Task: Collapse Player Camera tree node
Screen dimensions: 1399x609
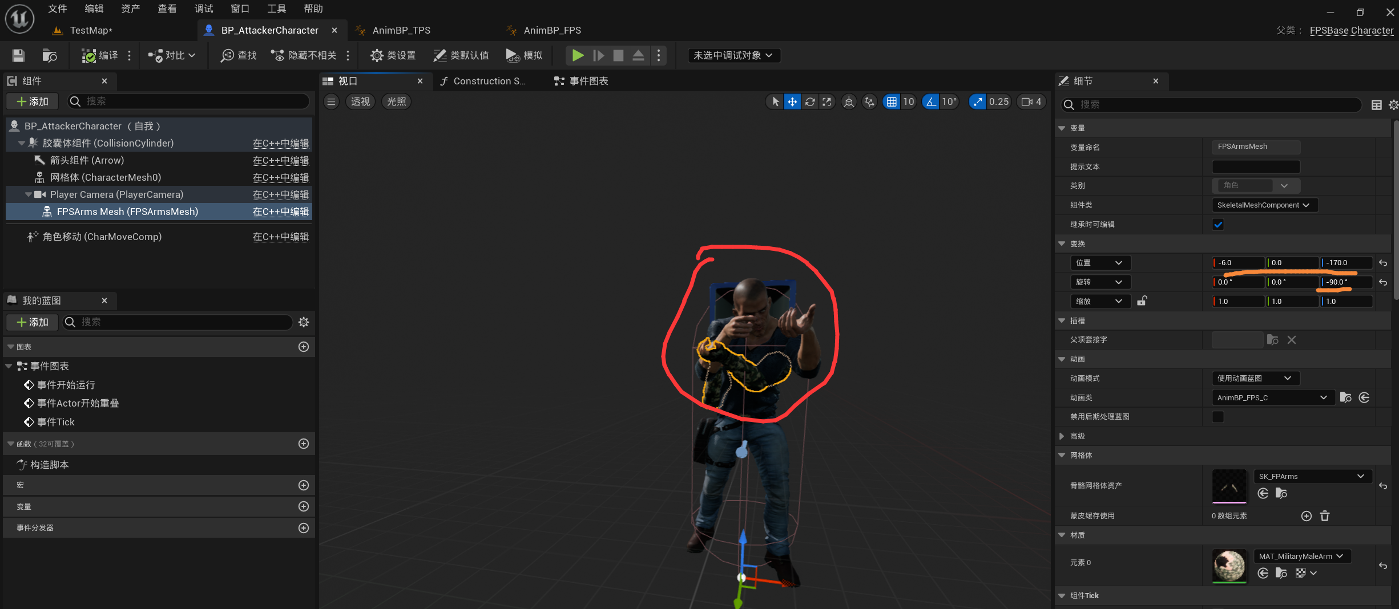Action: pyautogui.click(x=28, y=194)
